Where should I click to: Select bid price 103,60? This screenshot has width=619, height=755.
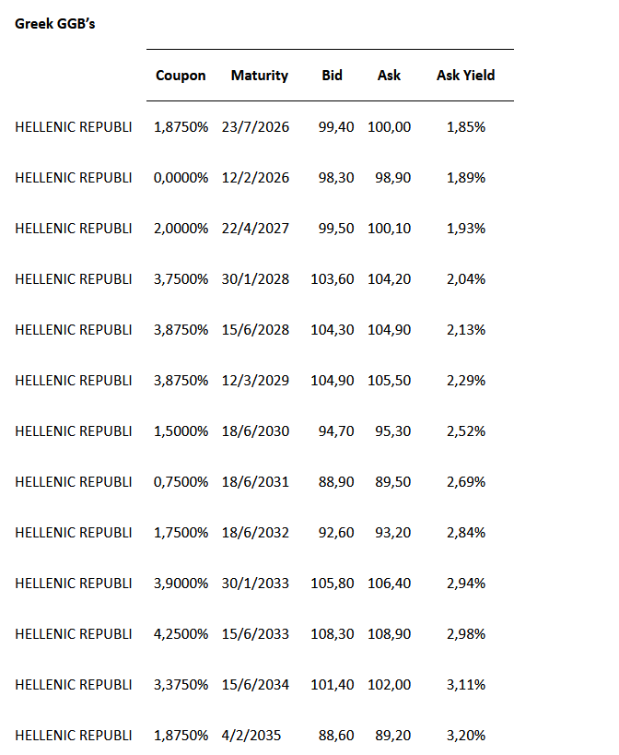click(333, 278)
